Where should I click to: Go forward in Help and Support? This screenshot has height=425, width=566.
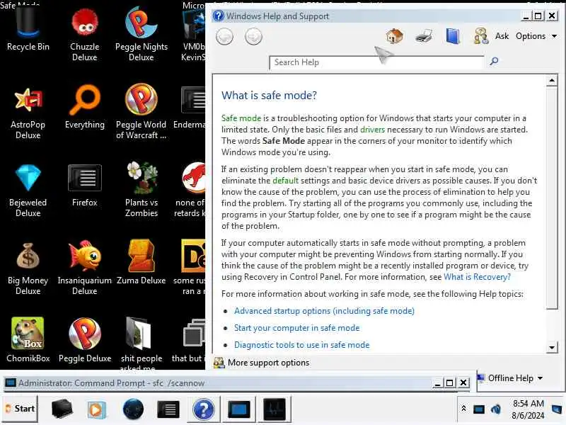pyautogui.click(x=253, y=37)
